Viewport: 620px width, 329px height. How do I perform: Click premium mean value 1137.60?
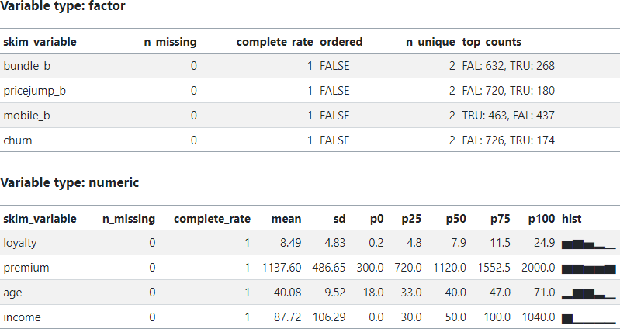[282, 268]
